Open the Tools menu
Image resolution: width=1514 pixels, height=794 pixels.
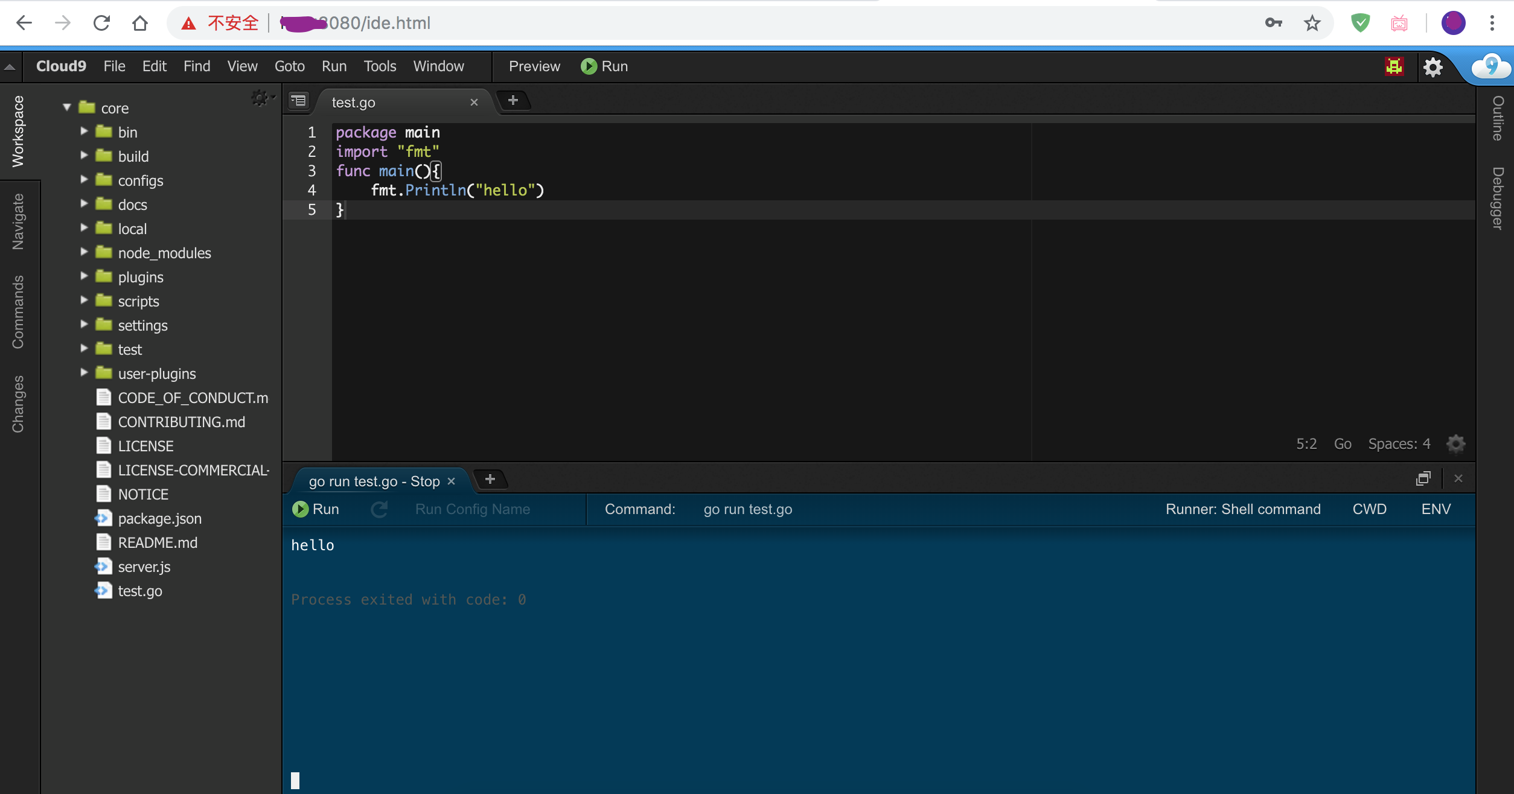pos(380,66)
